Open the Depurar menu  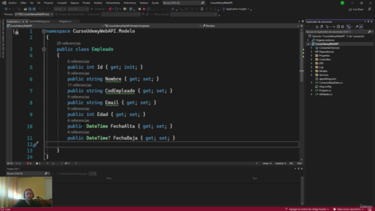(74, 3)
